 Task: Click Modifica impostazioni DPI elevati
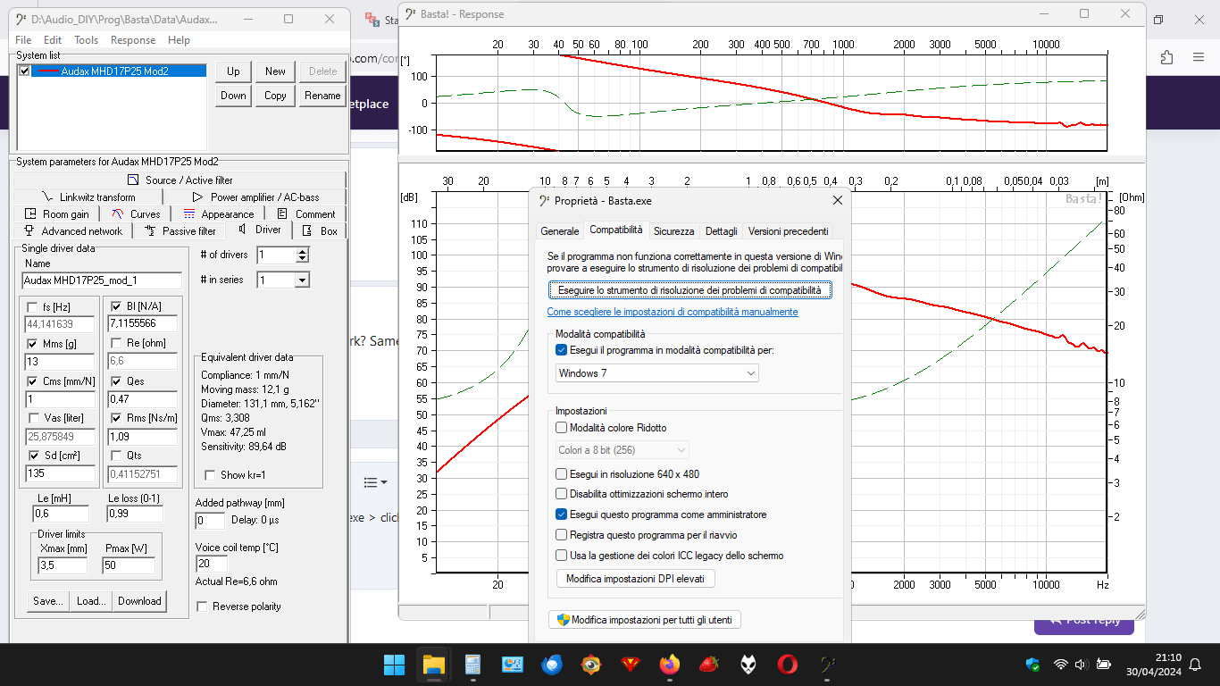pyautogui.click(x=635, y=579)
